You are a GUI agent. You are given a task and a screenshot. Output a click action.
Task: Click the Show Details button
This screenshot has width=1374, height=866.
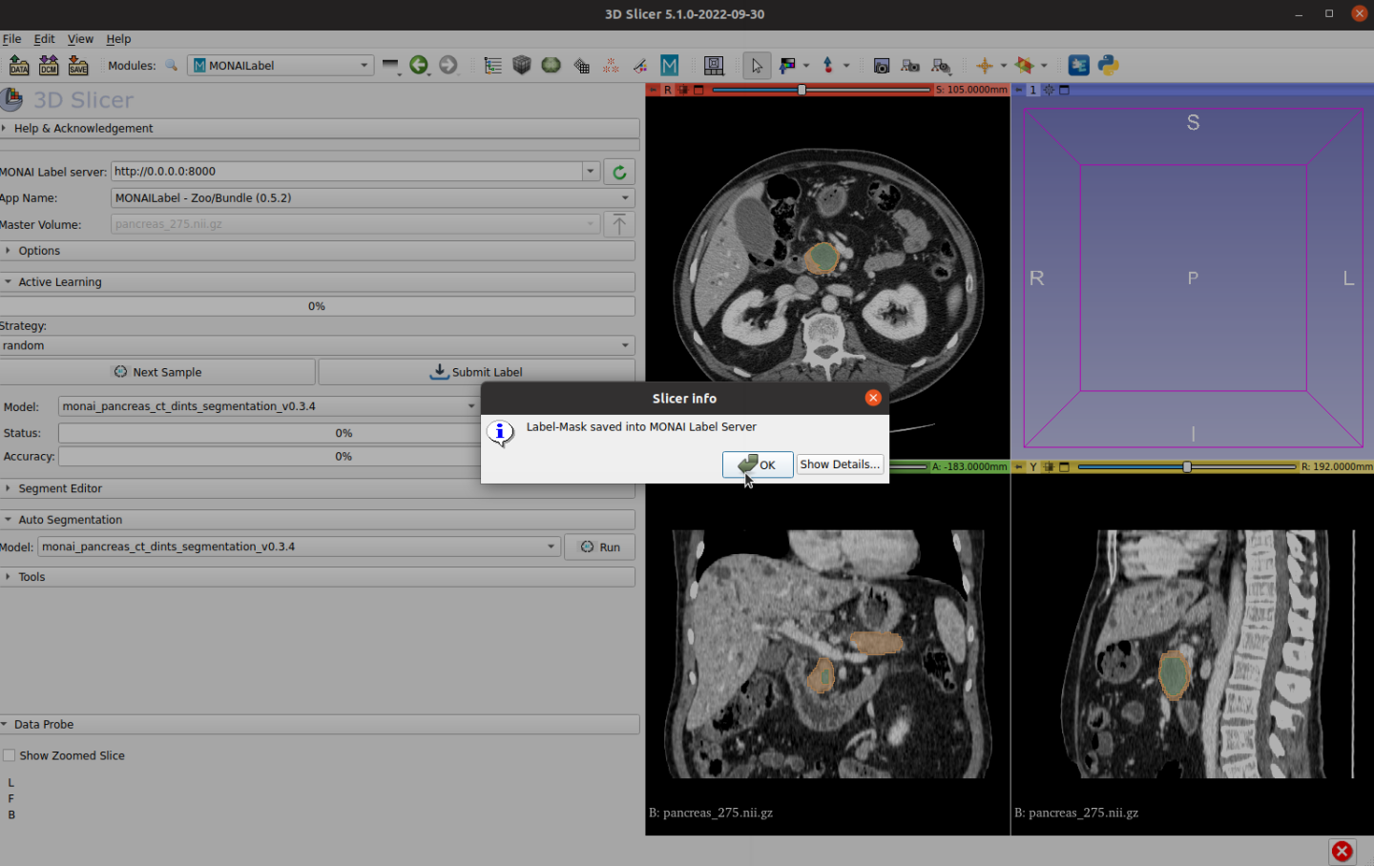coord(839,464)
